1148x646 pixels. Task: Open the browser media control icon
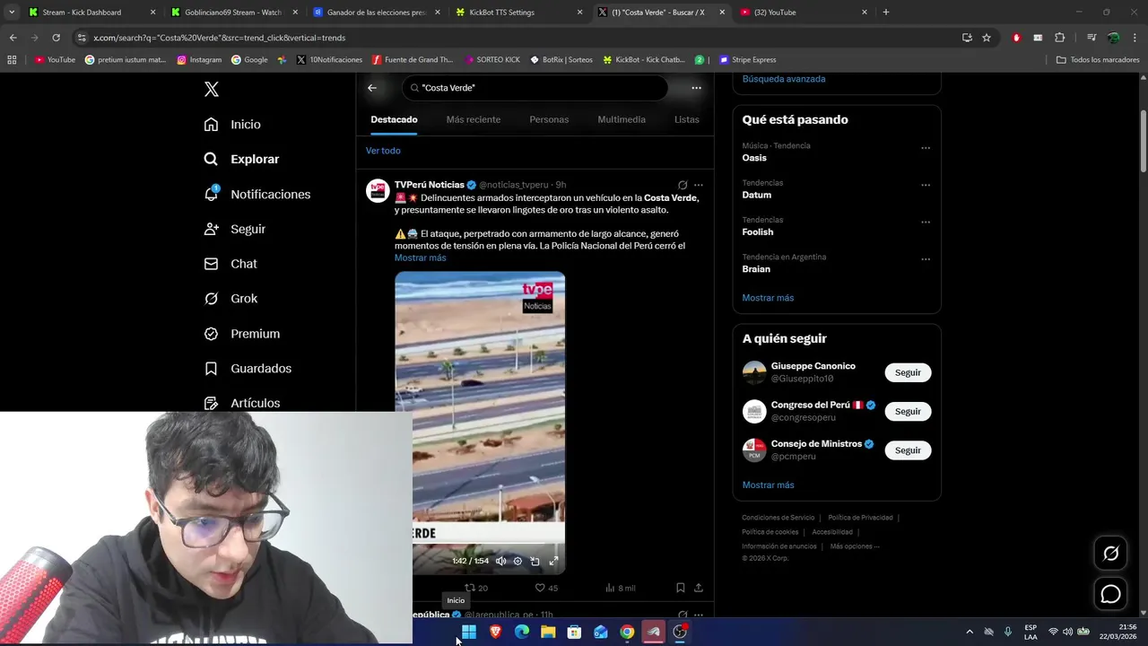tap(1091, 38)
